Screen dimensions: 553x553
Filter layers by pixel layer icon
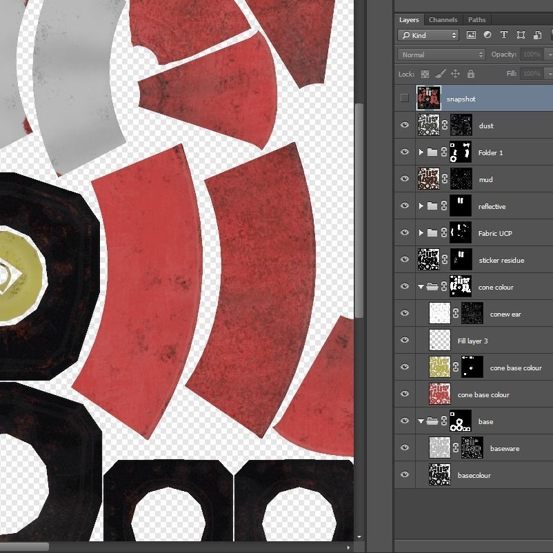click(x=471, y=35)
